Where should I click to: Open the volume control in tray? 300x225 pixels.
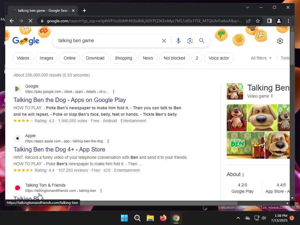coord(264,218)
